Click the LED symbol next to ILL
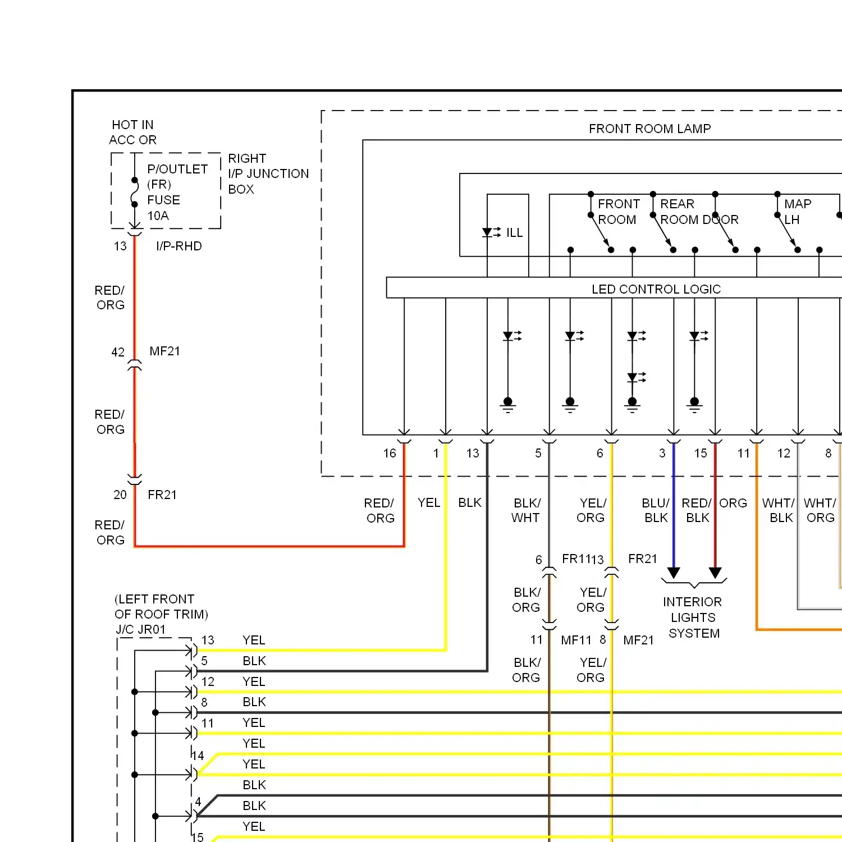The image size is (842, 842). (491, 232)
